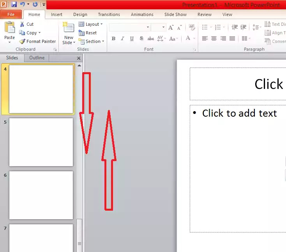Open the font name combo box
The height and width of the screenshot is (252, 286).
pyautogui.click(x=130, y=27)
